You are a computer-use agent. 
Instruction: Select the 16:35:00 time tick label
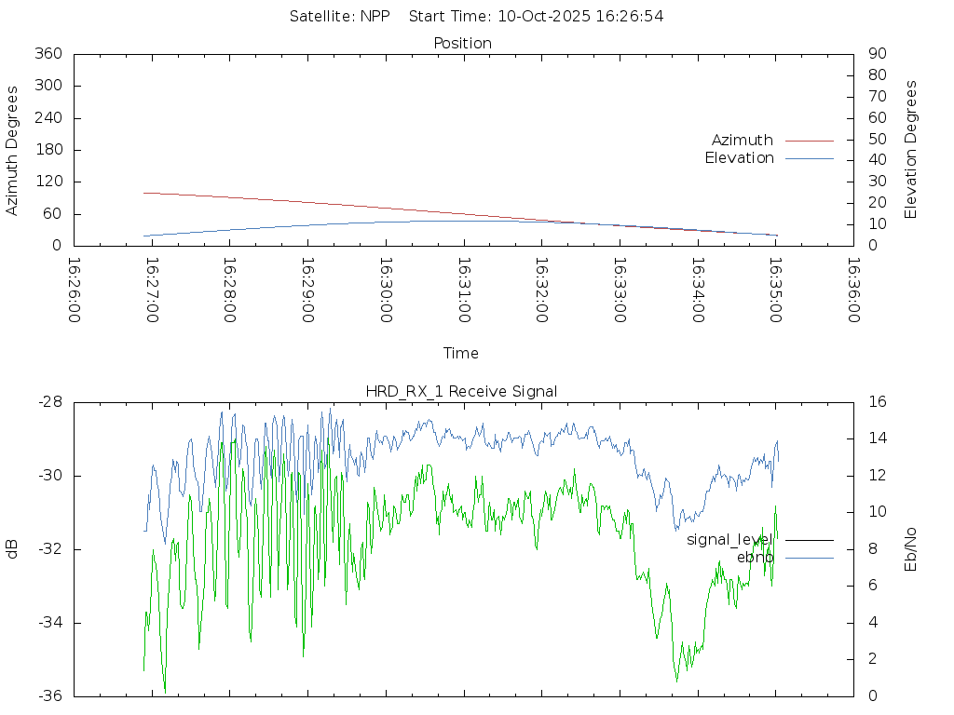(775, 290)
